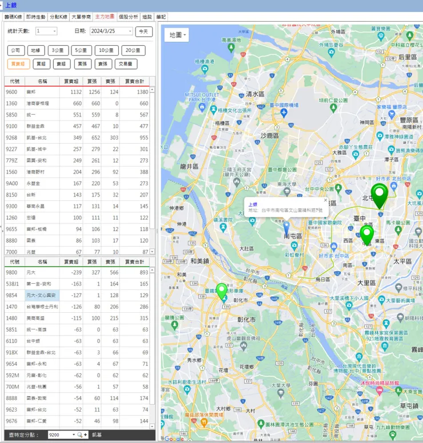Select the 賣超 mode button
This screenshot has width=423, height=443.
(61, 64)
